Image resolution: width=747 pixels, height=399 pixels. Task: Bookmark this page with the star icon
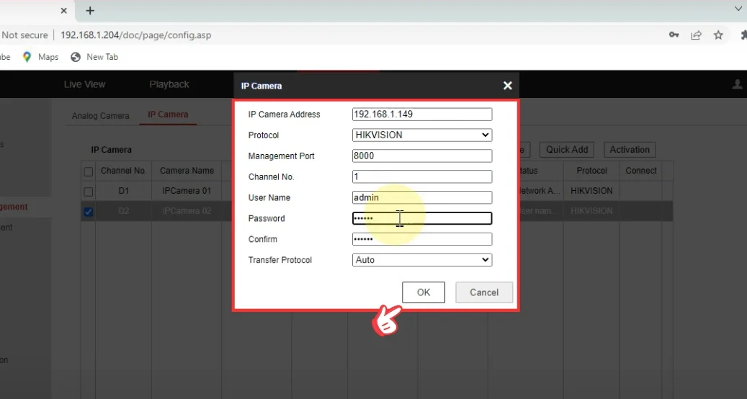[x=718, y=35]
